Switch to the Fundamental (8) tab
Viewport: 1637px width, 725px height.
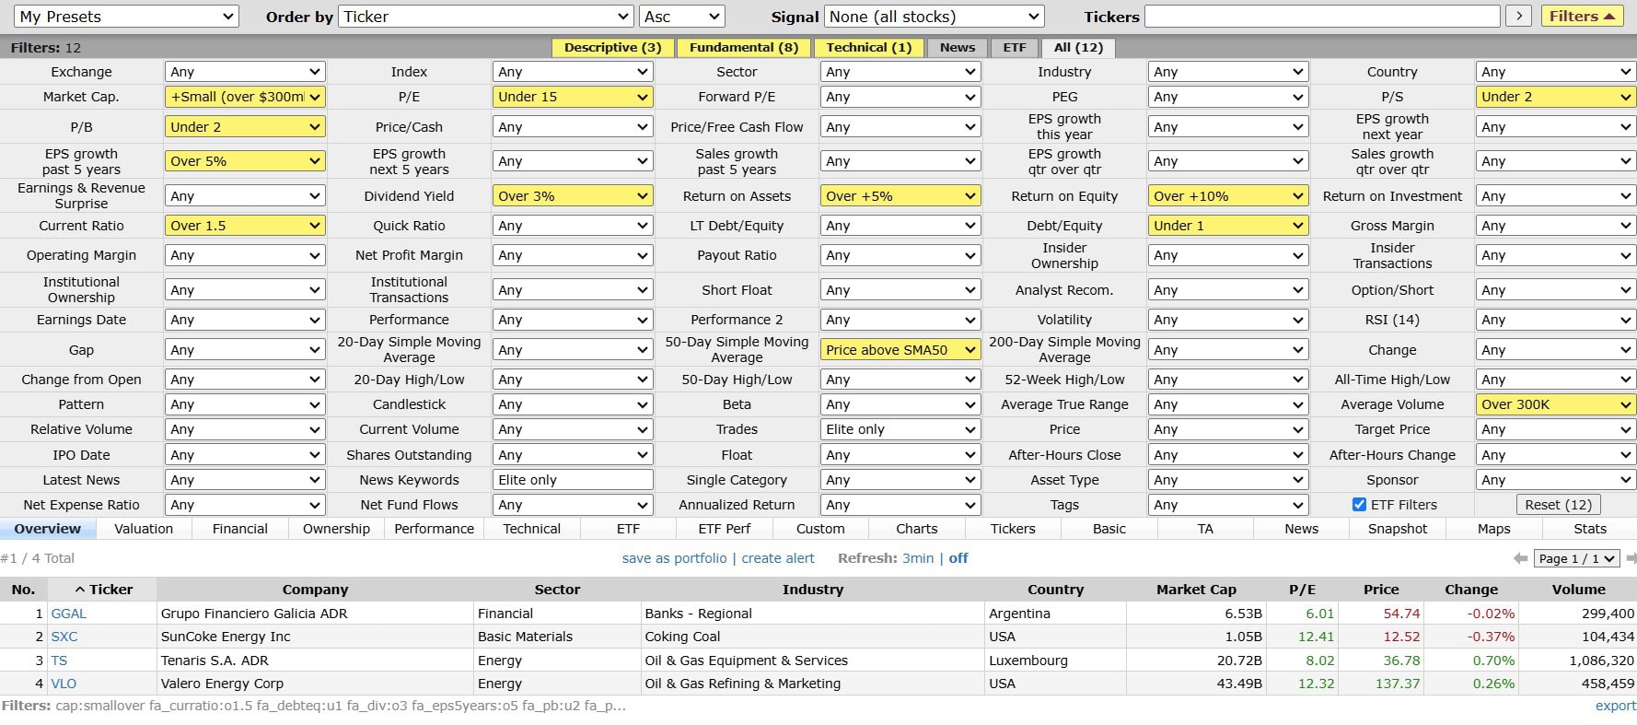[743, 48]
